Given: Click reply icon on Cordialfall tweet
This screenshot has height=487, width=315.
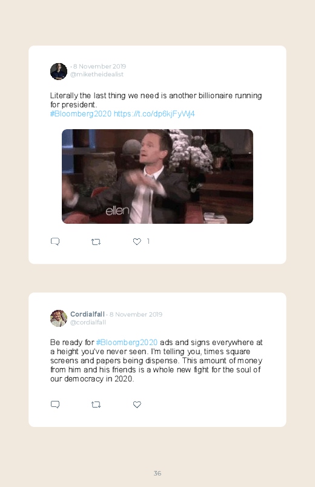Looking at the screenshot, I should [55, 405].
